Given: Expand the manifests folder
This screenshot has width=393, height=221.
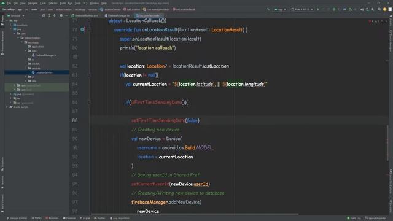Looking at the screenshot, I should click(11, 25).
